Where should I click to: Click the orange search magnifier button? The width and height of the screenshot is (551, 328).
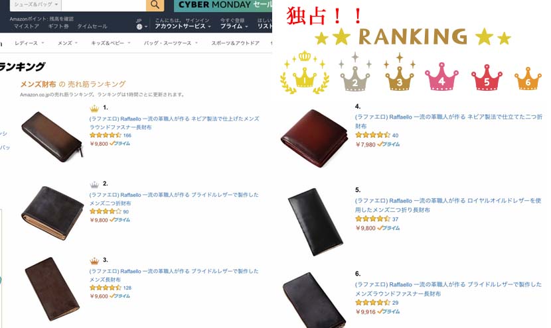coord(155,5)
